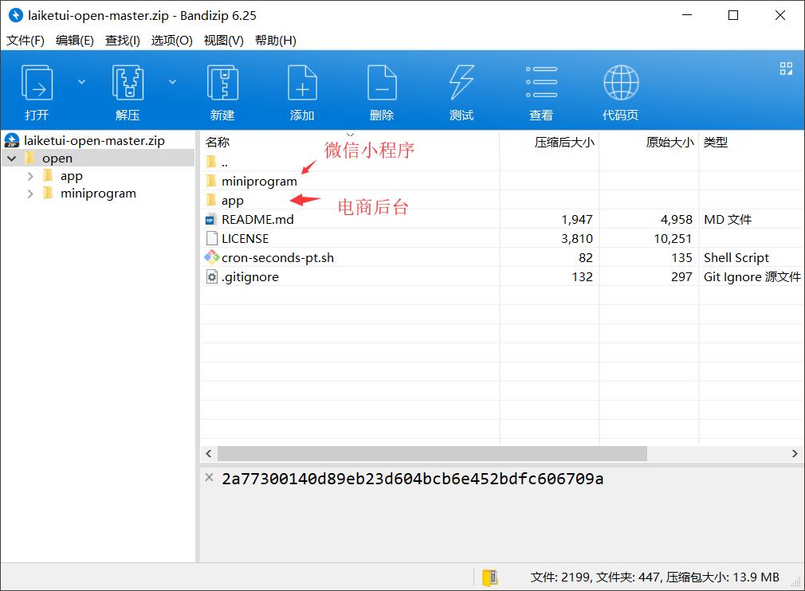Image resolution: width=805 pixels, height=591 pixels.
Task: Click the MD 文件 type cell
Action: 728,220
